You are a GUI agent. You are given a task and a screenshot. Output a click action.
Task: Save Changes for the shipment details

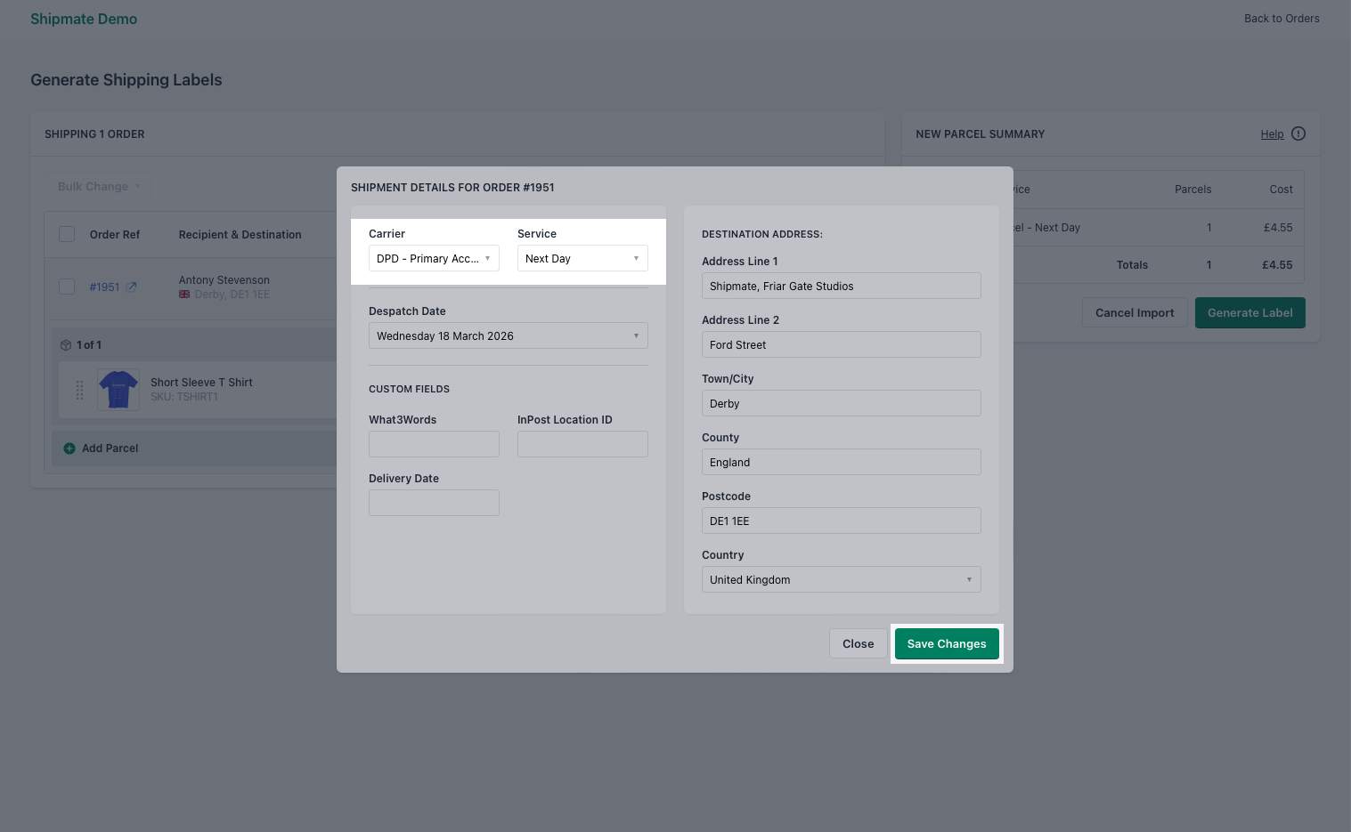947,643
